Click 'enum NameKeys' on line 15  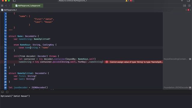coord(22,45)
